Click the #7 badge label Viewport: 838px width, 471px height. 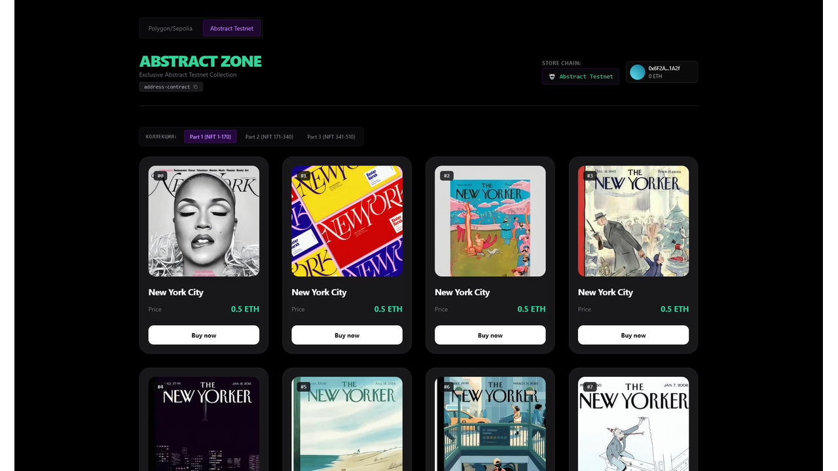click(590, 387)
